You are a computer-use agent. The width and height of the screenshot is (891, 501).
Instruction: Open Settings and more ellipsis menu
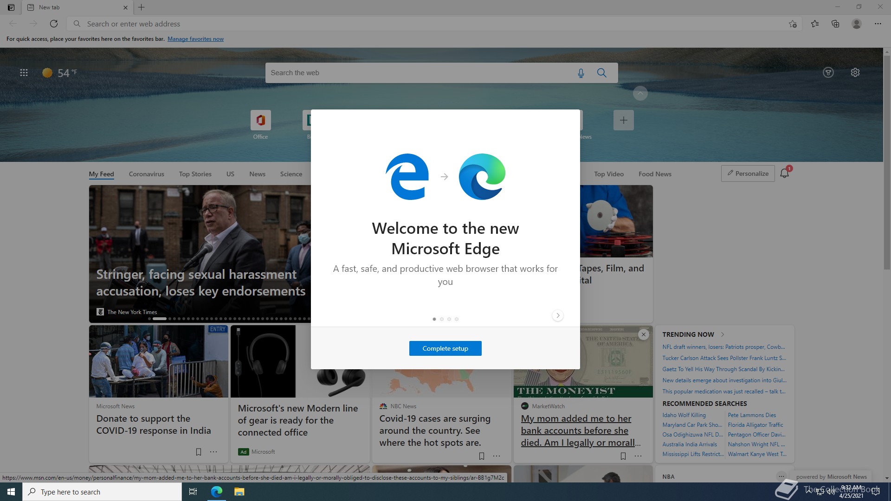click(878, 24)
